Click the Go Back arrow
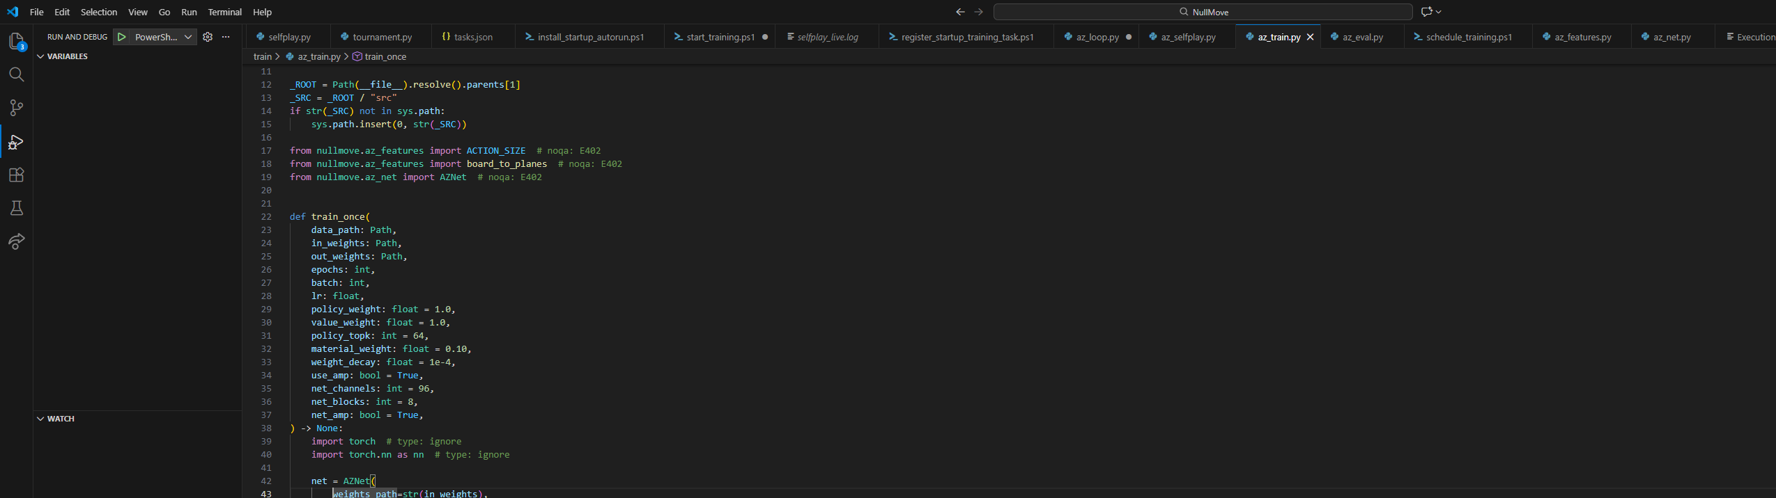Screen dimensions: 1776x498 (x=960, y=12)
